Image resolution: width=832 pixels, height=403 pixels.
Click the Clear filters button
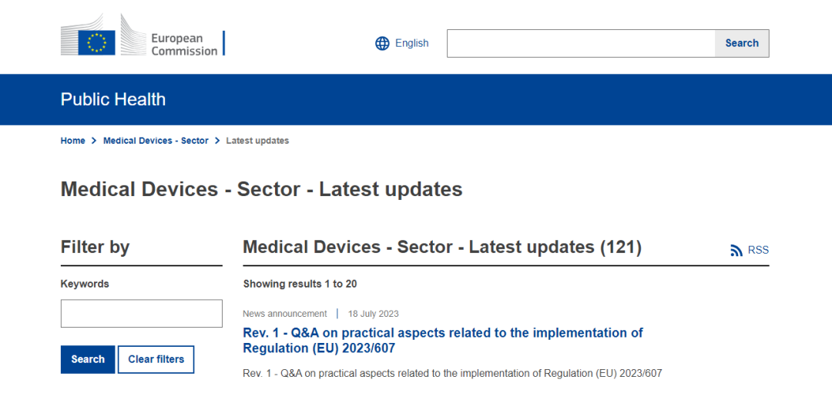[156, 359]
